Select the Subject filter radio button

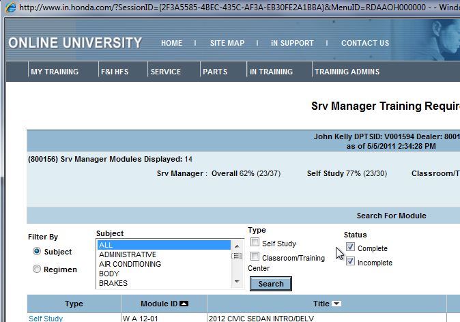pyautogui.click(x=37, y=251)
